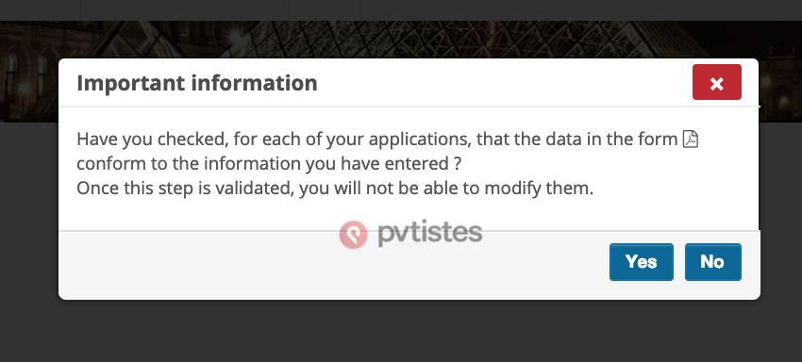Click the "conform to the information" line
The height and width of the screenshot is (362, 802).
[269, 164]
